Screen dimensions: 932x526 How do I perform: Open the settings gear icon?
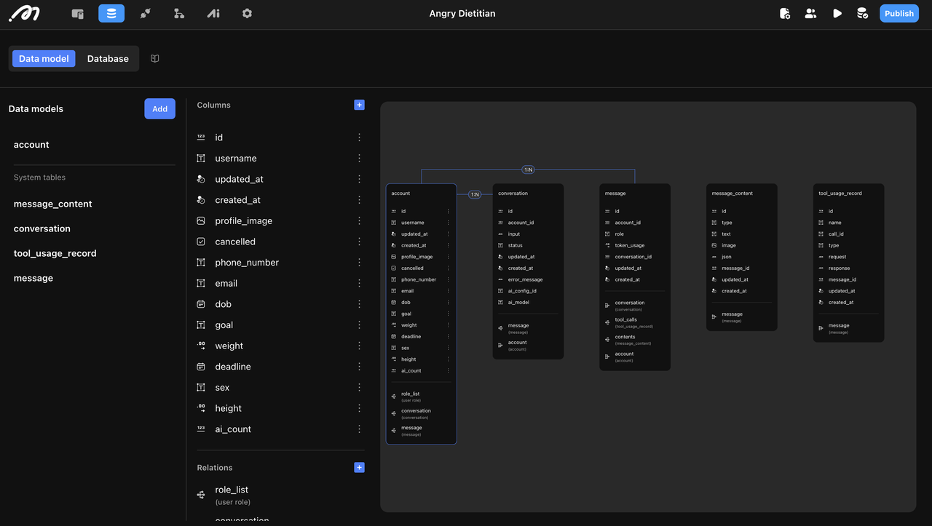click(x=247, y=13)
